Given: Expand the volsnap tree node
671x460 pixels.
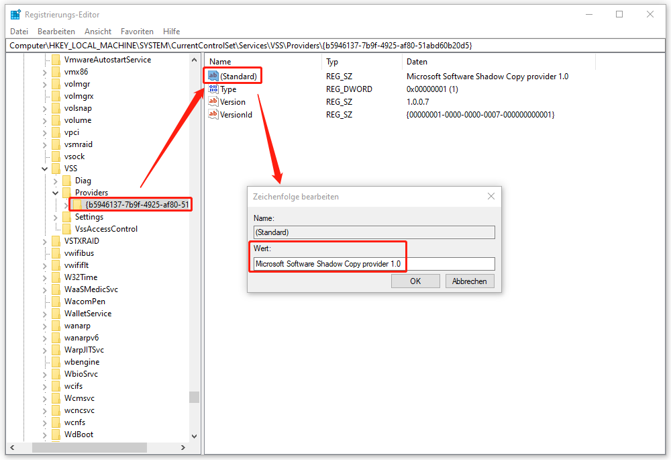Looking at the screenshot, I should [x=44, y=108].
